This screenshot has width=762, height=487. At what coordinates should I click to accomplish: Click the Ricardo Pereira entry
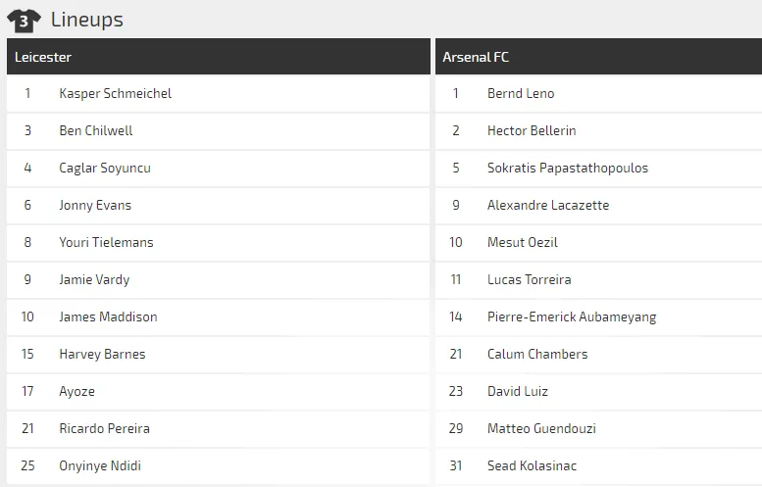tap(104, 428)
